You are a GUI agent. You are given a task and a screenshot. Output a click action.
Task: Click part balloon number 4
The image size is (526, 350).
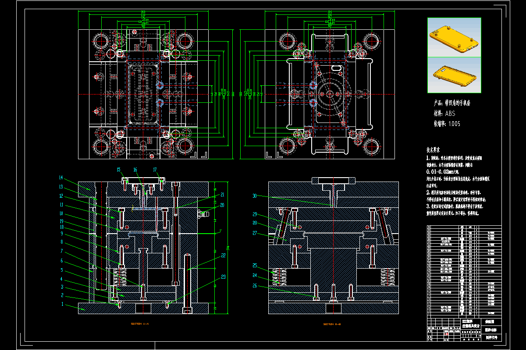click(62, 279)
